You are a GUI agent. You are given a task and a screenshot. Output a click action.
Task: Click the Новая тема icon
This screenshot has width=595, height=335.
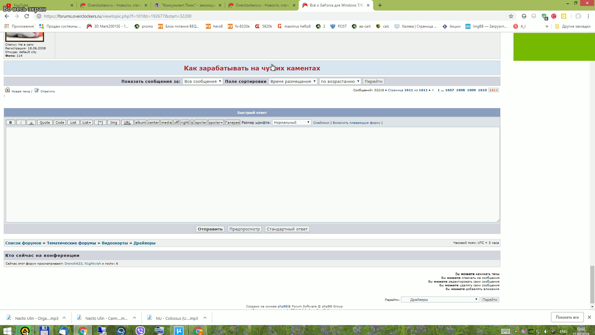[x=7, y=90]
